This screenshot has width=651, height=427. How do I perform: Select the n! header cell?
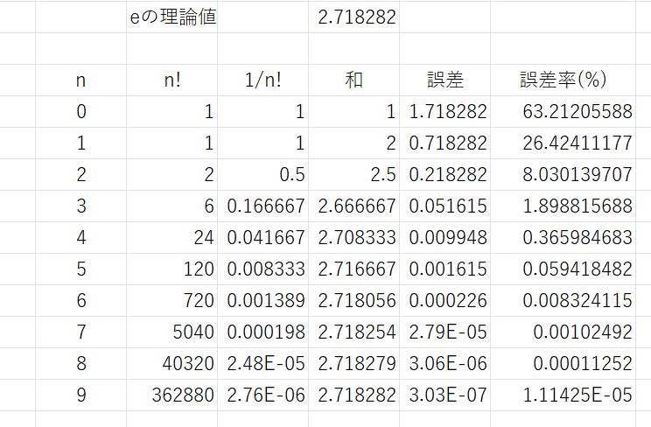(171, 80)
